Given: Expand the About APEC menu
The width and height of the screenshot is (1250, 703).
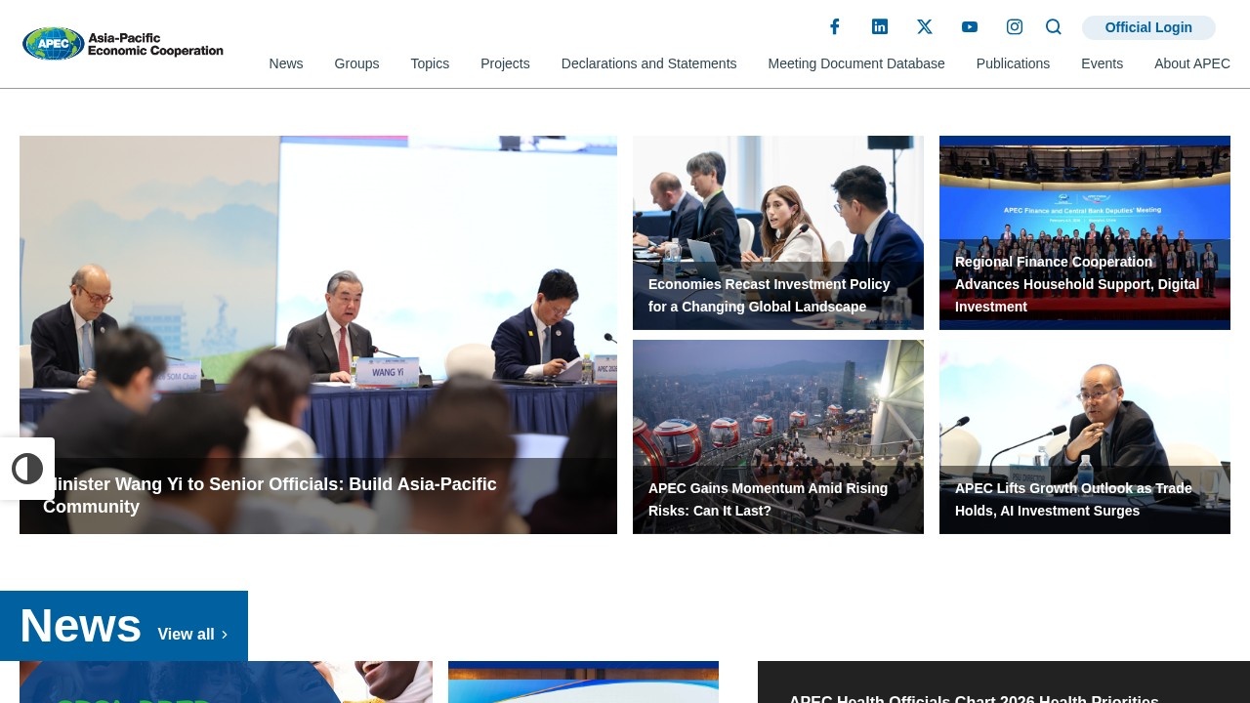Looking at the screenshot, I should [1191, 63].
